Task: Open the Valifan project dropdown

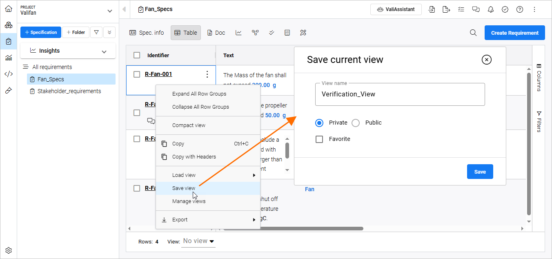Action: coord(109,11)
